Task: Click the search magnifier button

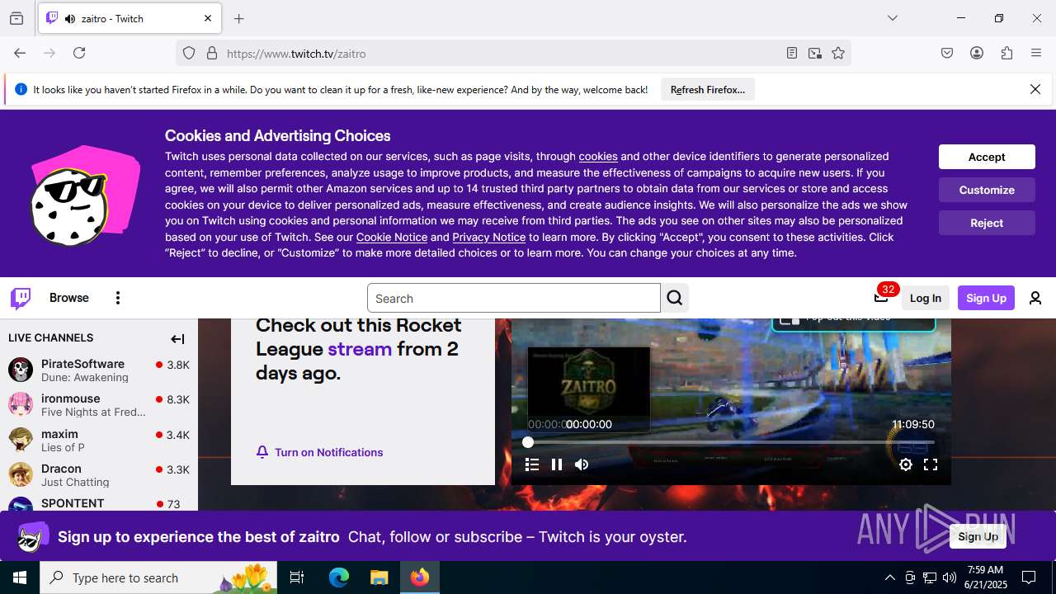Action: tap(675, 298)
